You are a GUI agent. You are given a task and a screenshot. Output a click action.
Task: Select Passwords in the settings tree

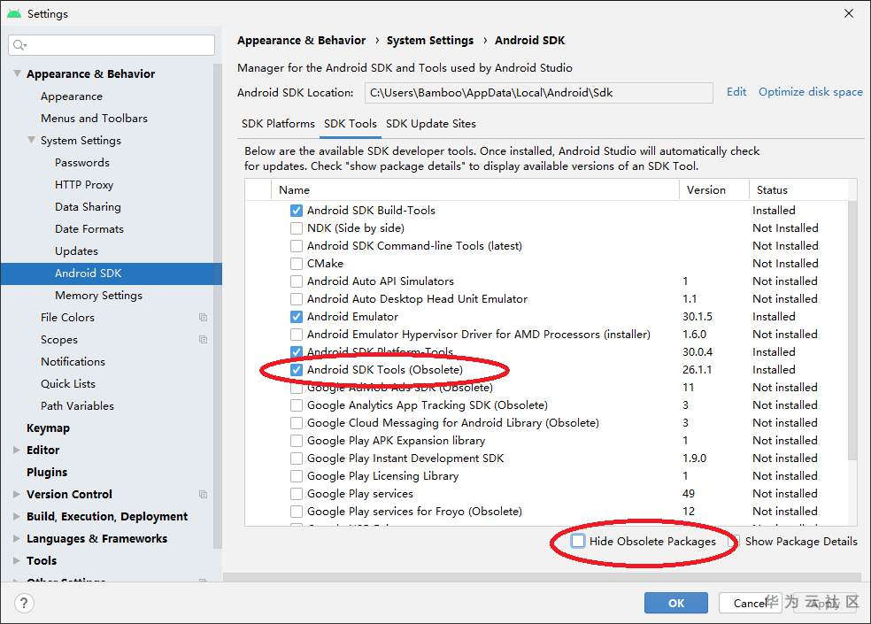pyautogui.click(x=81, y=163)
